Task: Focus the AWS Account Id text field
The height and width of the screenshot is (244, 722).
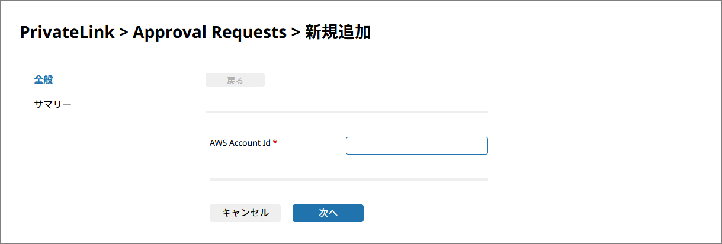Action: [x=416, y=146]
